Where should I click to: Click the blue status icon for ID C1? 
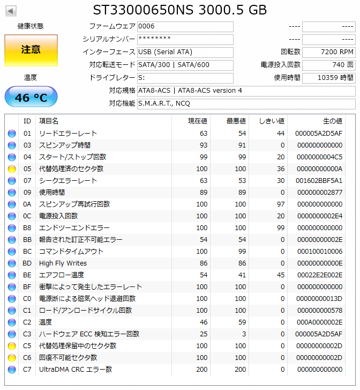coord(12,311)
